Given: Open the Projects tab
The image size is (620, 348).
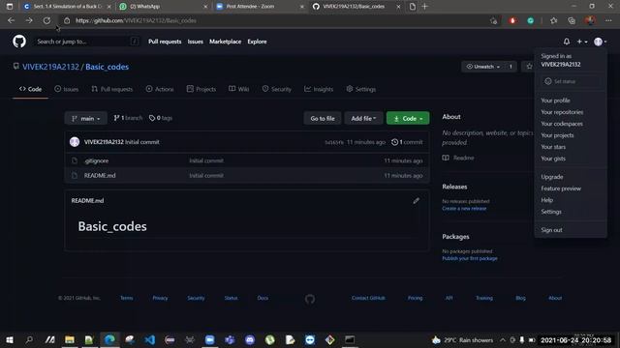Looking at the screenshot, I should pyautogui.click(x=201, y=89).
